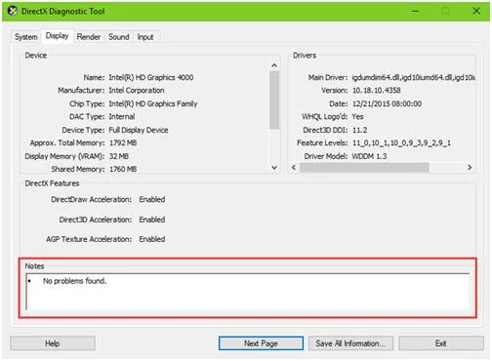Switch to the System tab
The height and width of the screenshot is (361, 492).
pos(25,37)
